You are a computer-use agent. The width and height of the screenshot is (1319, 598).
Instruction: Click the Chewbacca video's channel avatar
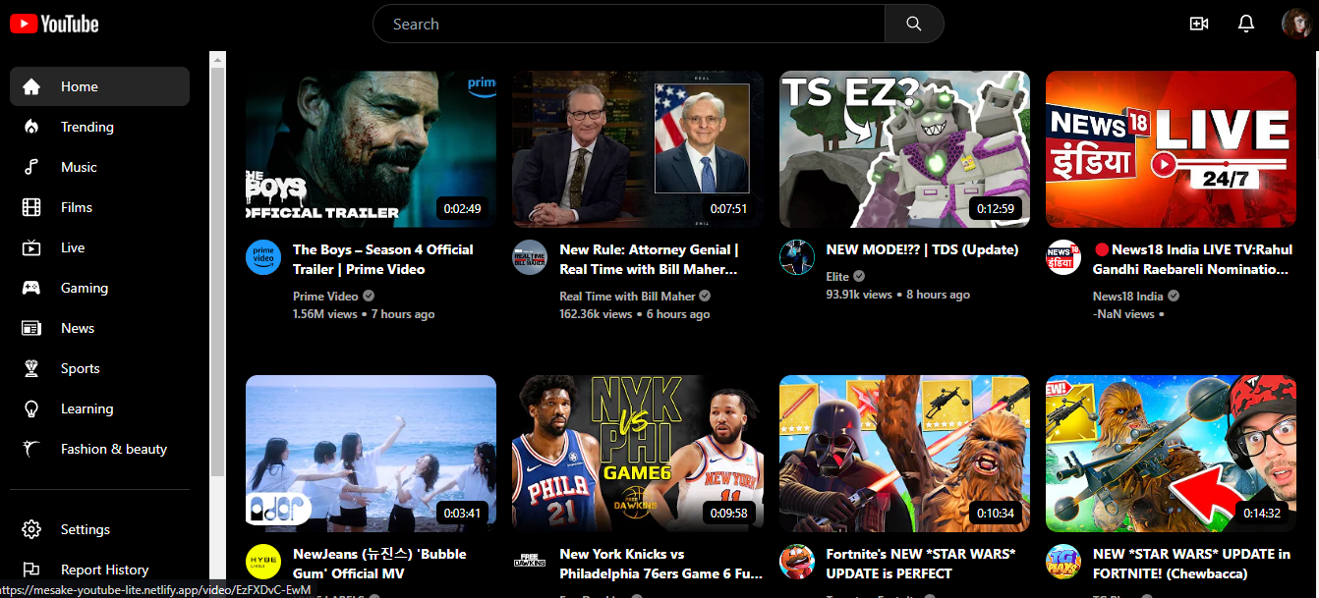point(1063,562)
